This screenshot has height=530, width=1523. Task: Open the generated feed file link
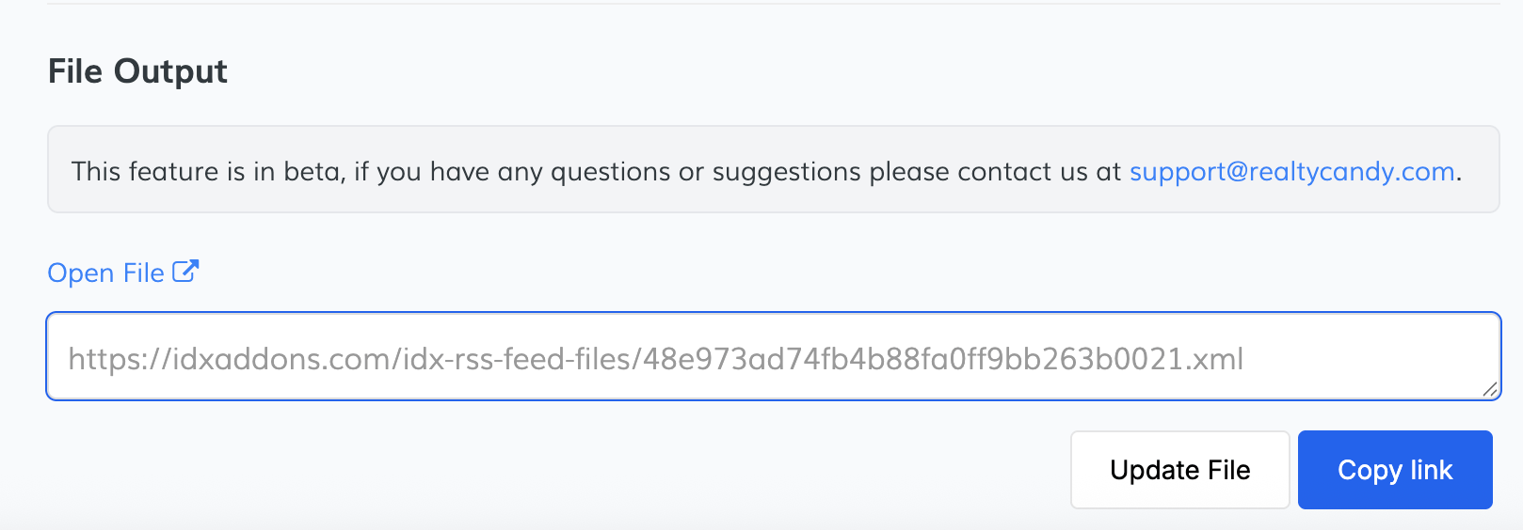[106, 273]
